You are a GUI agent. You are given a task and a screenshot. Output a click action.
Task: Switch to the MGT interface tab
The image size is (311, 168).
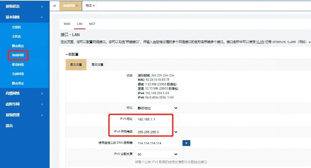(92, 24)
